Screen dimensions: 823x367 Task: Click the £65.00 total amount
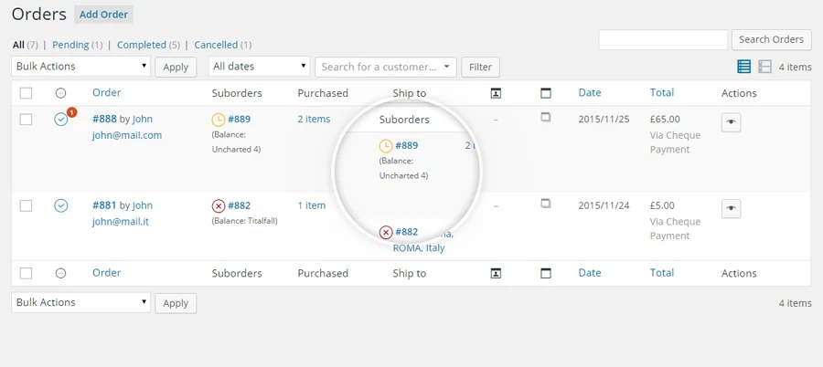pyautogui.click(x=665, y=119)
